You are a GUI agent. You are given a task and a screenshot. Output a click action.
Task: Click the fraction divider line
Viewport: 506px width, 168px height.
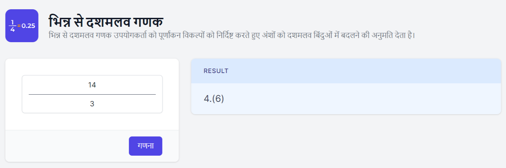pyautogui.click(x=92, y=94)
